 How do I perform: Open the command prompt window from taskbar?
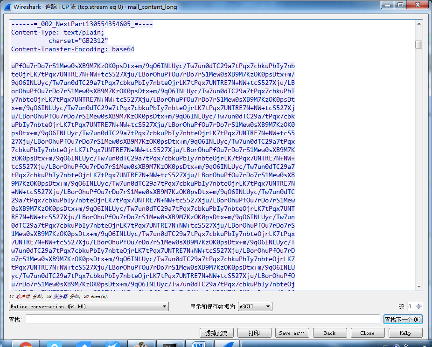[170, 345]
